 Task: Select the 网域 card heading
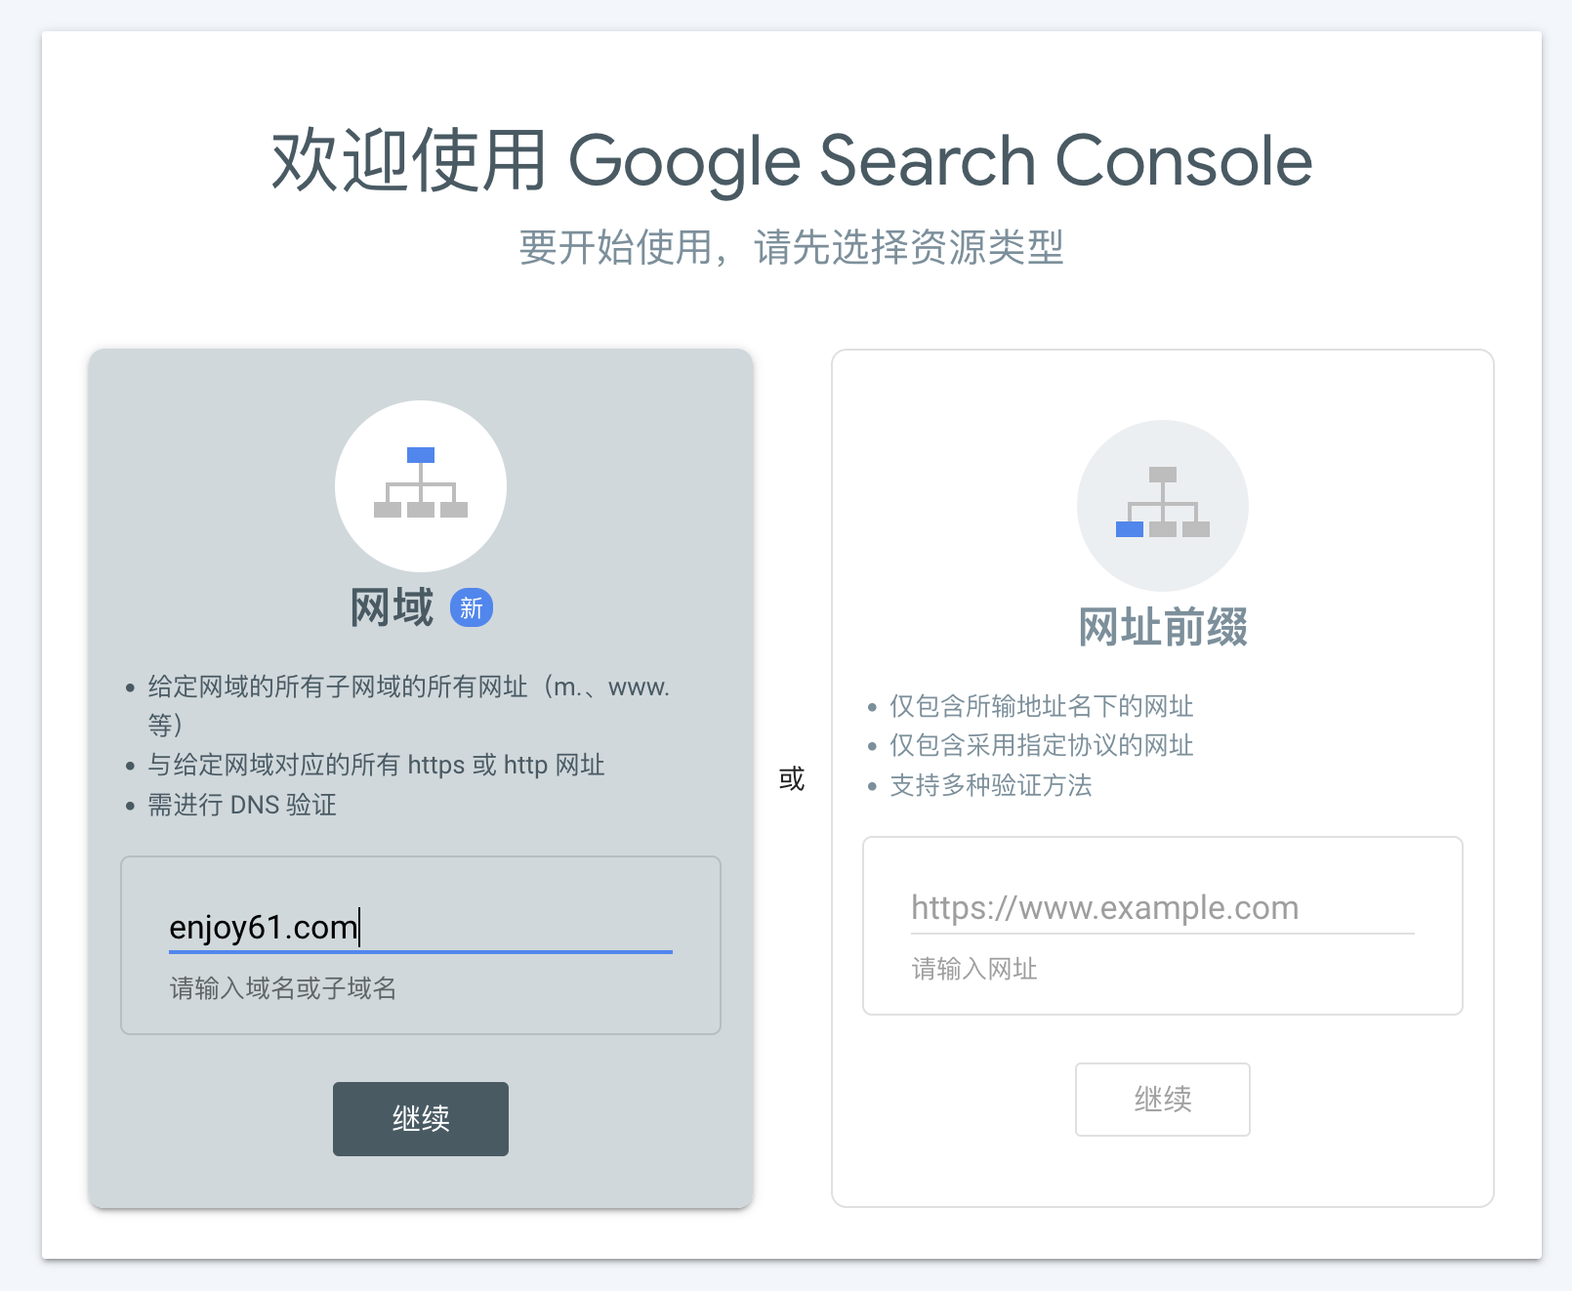pyautogui.click(x=393, y=608)
